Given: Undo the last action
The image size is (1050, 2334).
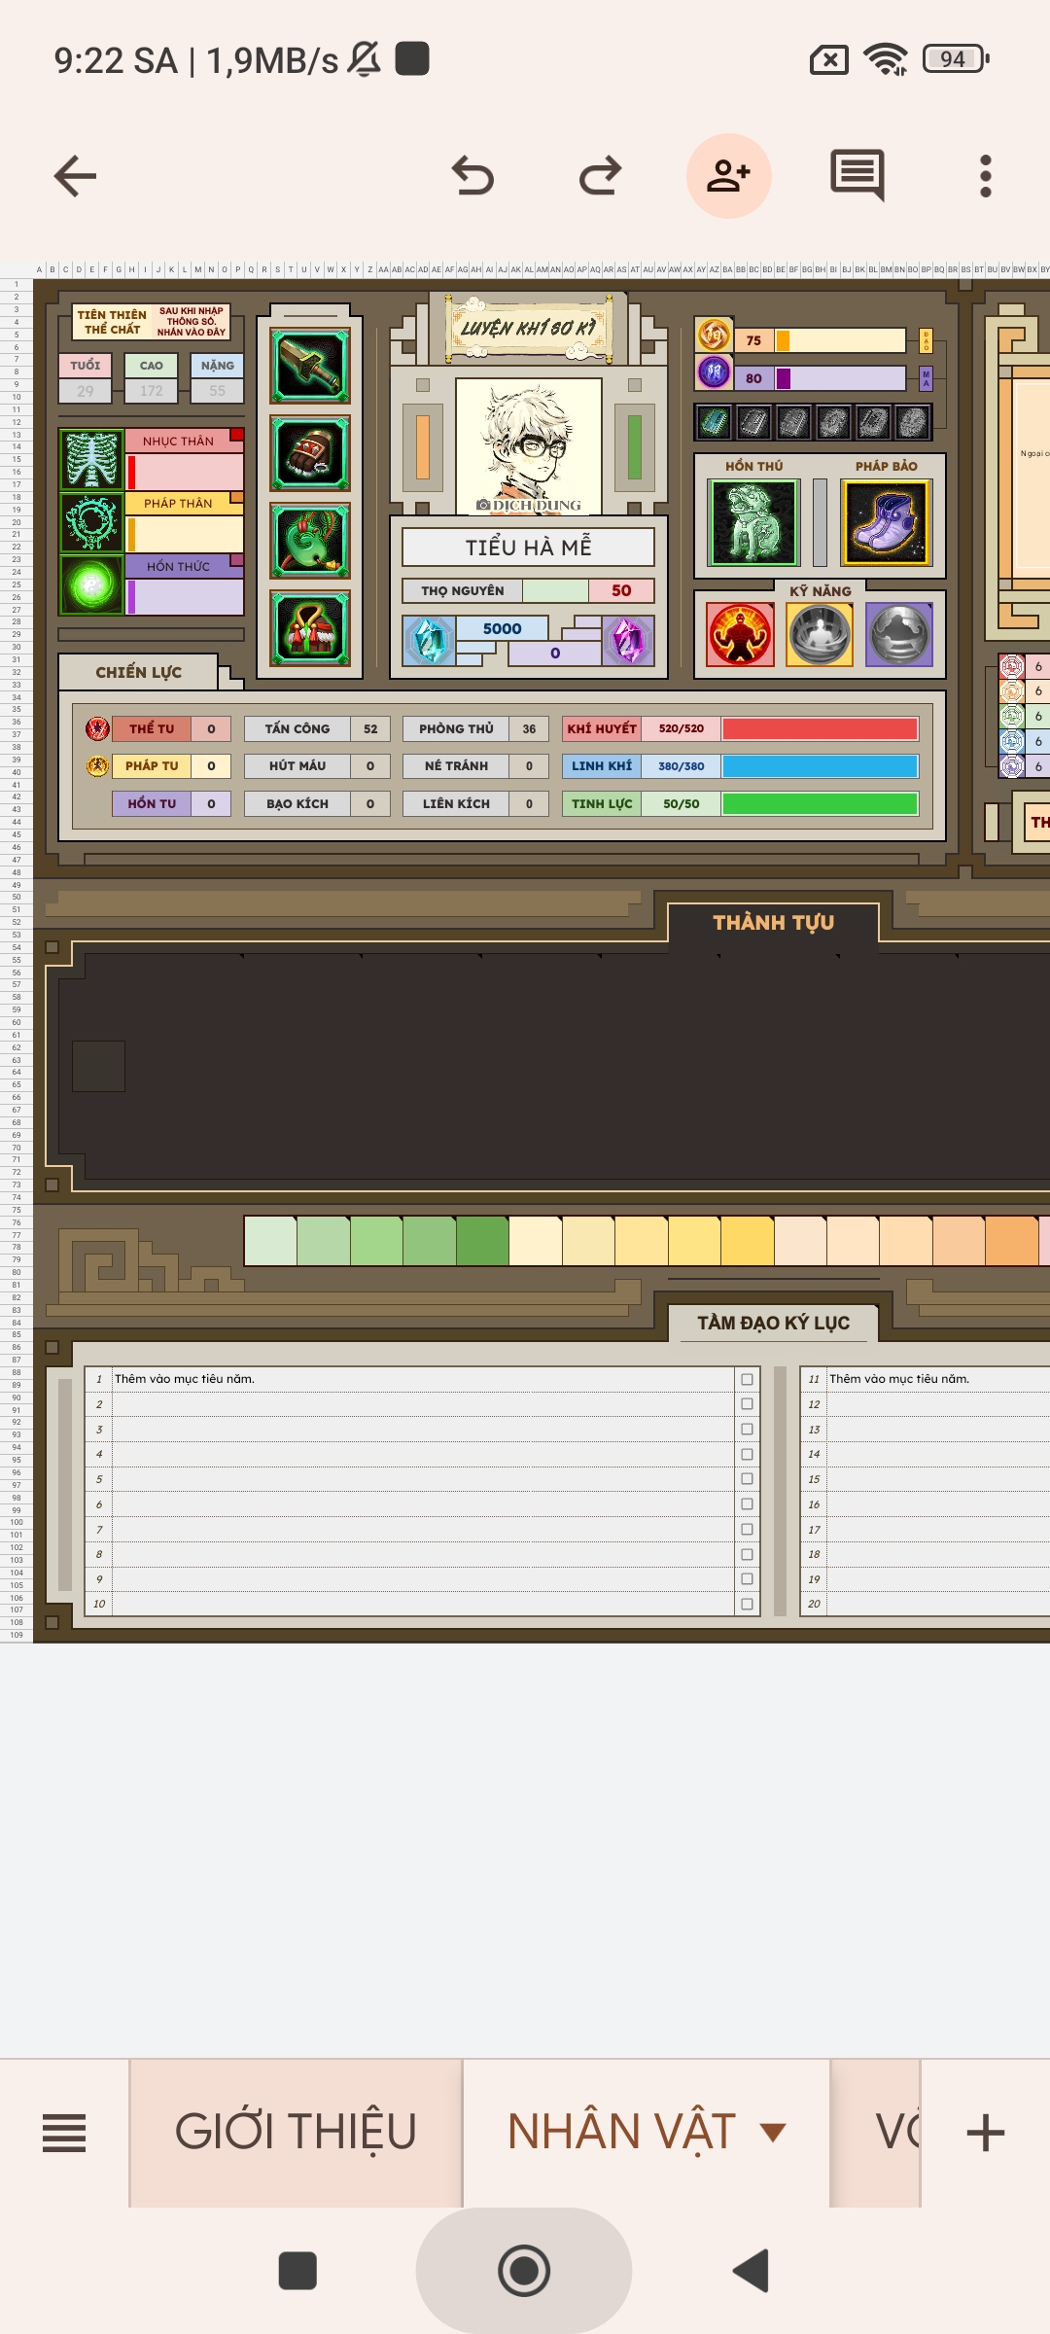Looking at the screenshot, I should tap(473, 176).
